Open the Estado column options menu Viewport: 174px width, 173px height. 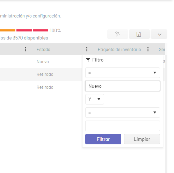[x=87, y=49]
